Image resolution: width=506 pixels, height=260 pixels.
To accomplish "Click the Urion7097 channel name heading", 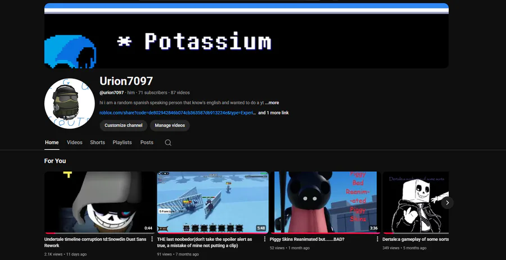I will click(x=126, y=81).
